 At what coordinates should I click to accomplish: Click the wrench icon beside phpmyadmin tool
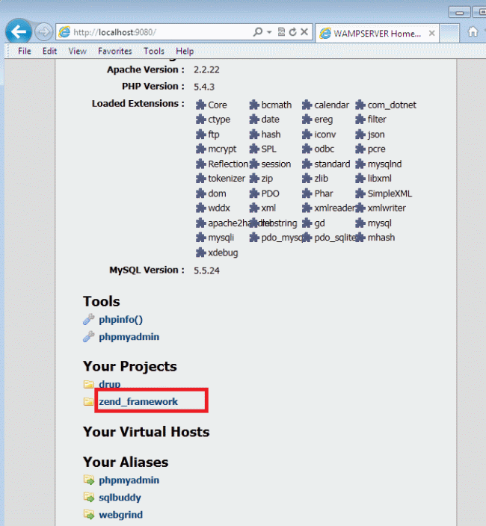click(x=89, y=336)
